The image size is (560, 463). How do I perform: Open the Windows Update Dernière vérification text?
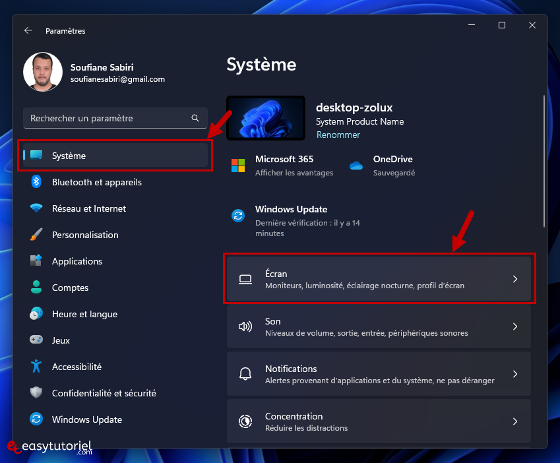(307, 228)
